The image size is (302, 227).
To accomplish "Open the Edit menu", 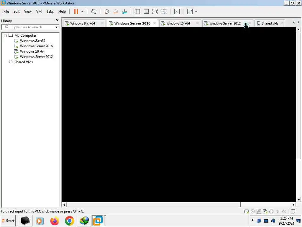I will coord(17,12).
